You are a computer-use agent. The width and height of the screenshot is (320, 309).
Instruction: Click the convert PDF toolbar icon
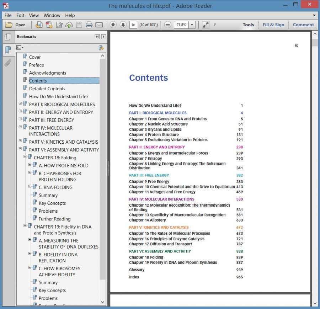click(39, 25)
